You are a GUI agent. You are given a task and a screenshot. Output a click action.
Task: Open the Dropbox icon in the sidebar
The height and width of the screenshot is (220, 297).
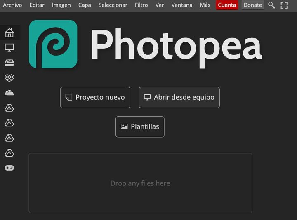(9, 77)
